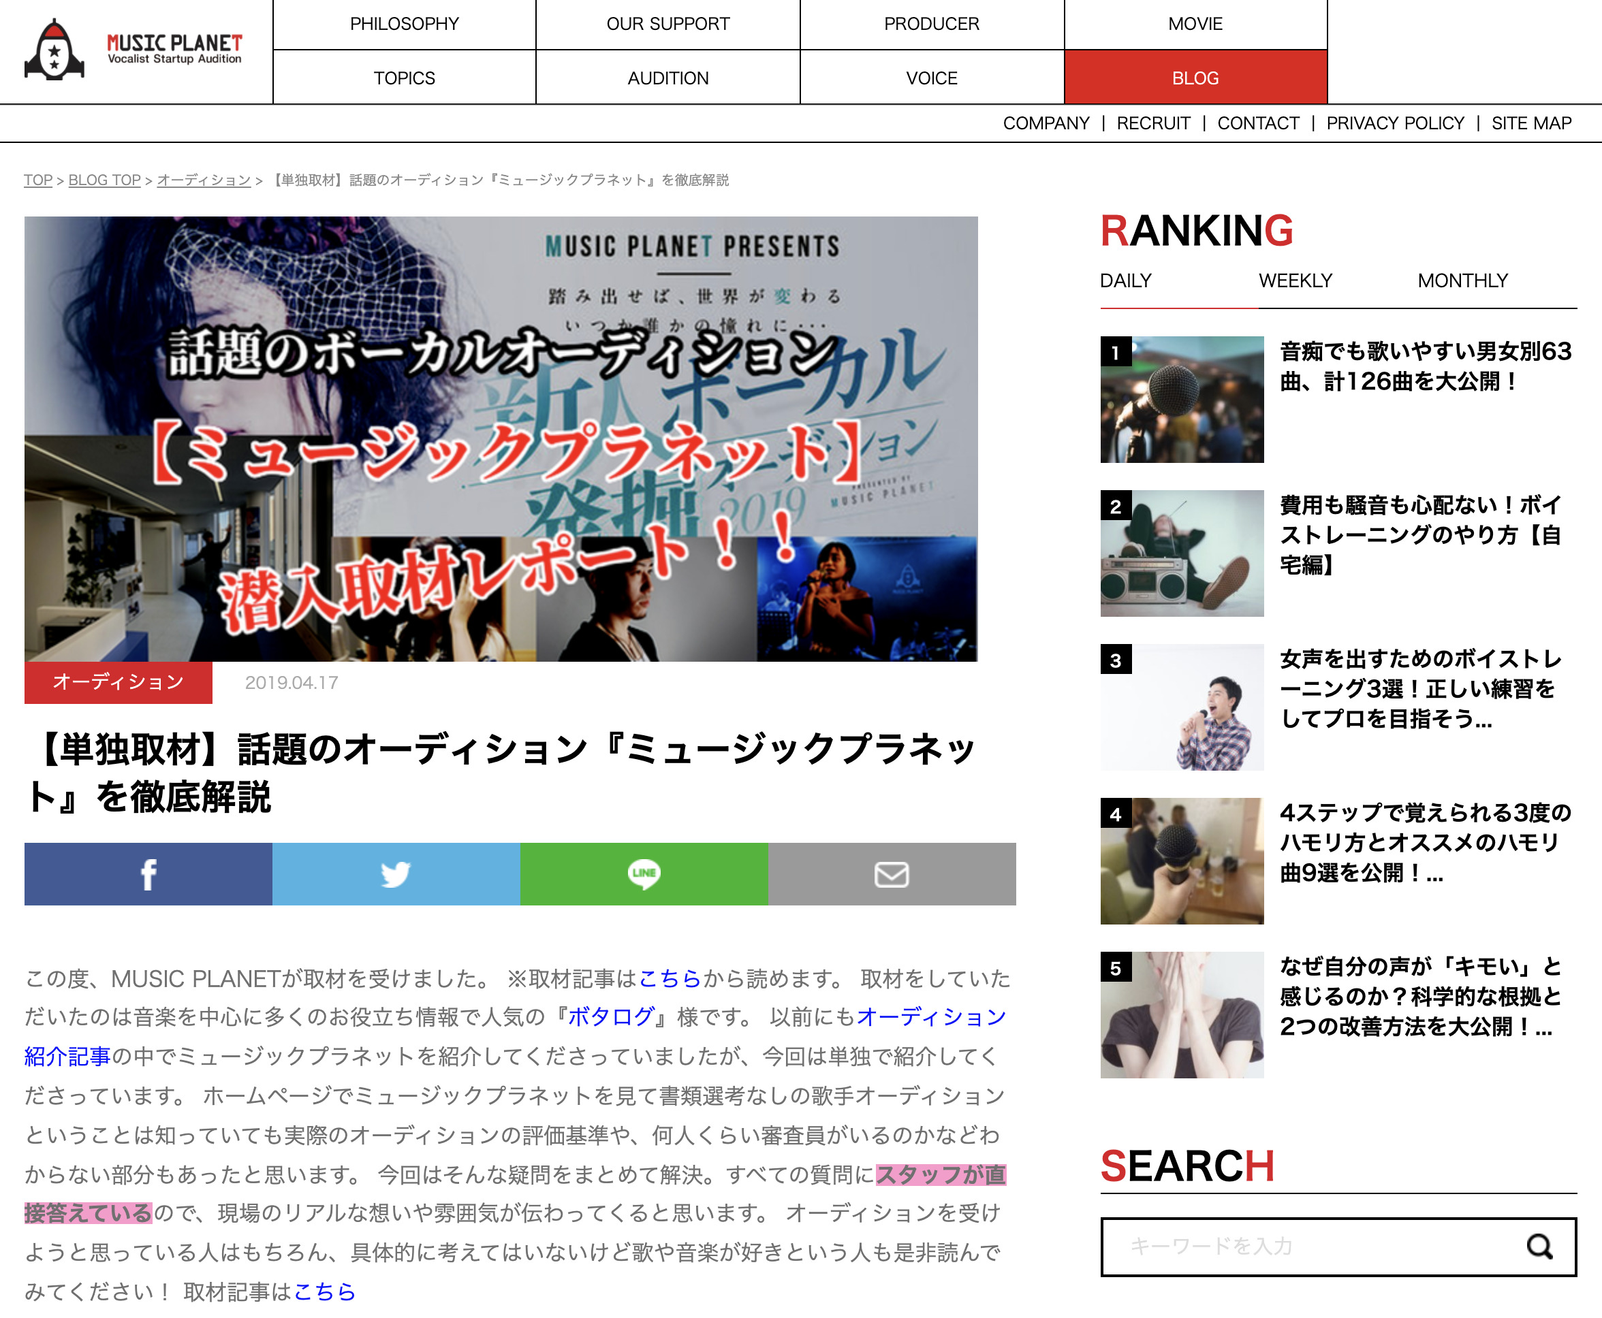Viewport: 1602px width, 1318px height.
Task: Share article by email envelope icon
Action: pyautogui.click(x=892, y=874)
